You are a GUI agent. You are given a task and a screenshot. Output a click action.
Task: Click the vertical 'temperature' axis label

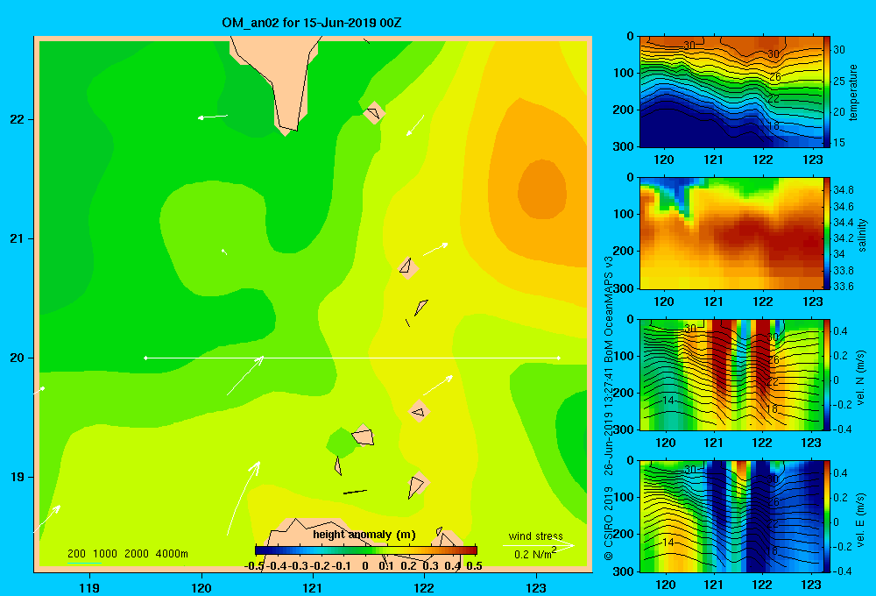(x=853, y=92)
